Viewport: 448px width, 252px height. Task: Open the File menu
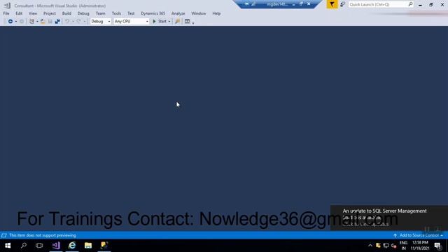pyautogui.click(x=6, y=13)
